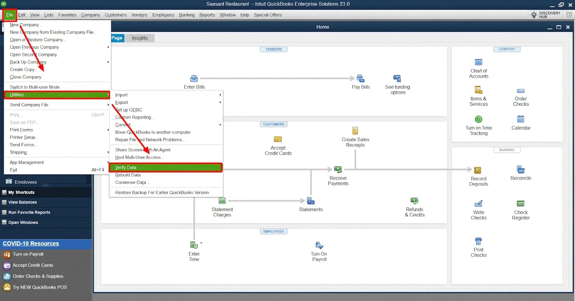Select Run Favorite Reports in sidebar
This screenshot has width=575, height=301.
tap(29, 212)
